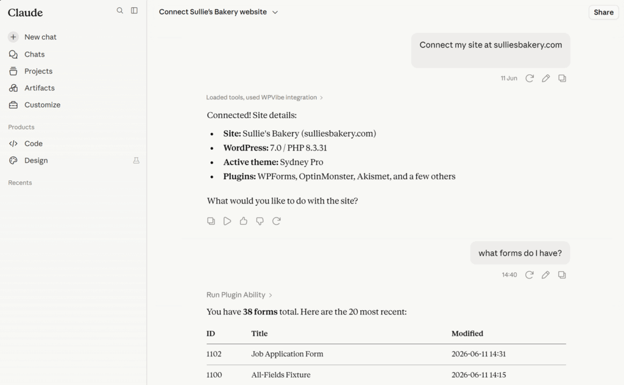The width and height of the screenshot is (624, 385).
Task: Click the '14:40' timestamp
Action: (x=509, y=275)
